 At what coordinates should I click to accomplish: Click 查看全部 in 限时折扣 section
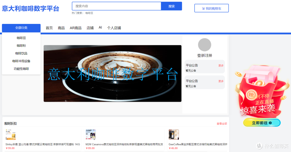(x=222, y=124)
